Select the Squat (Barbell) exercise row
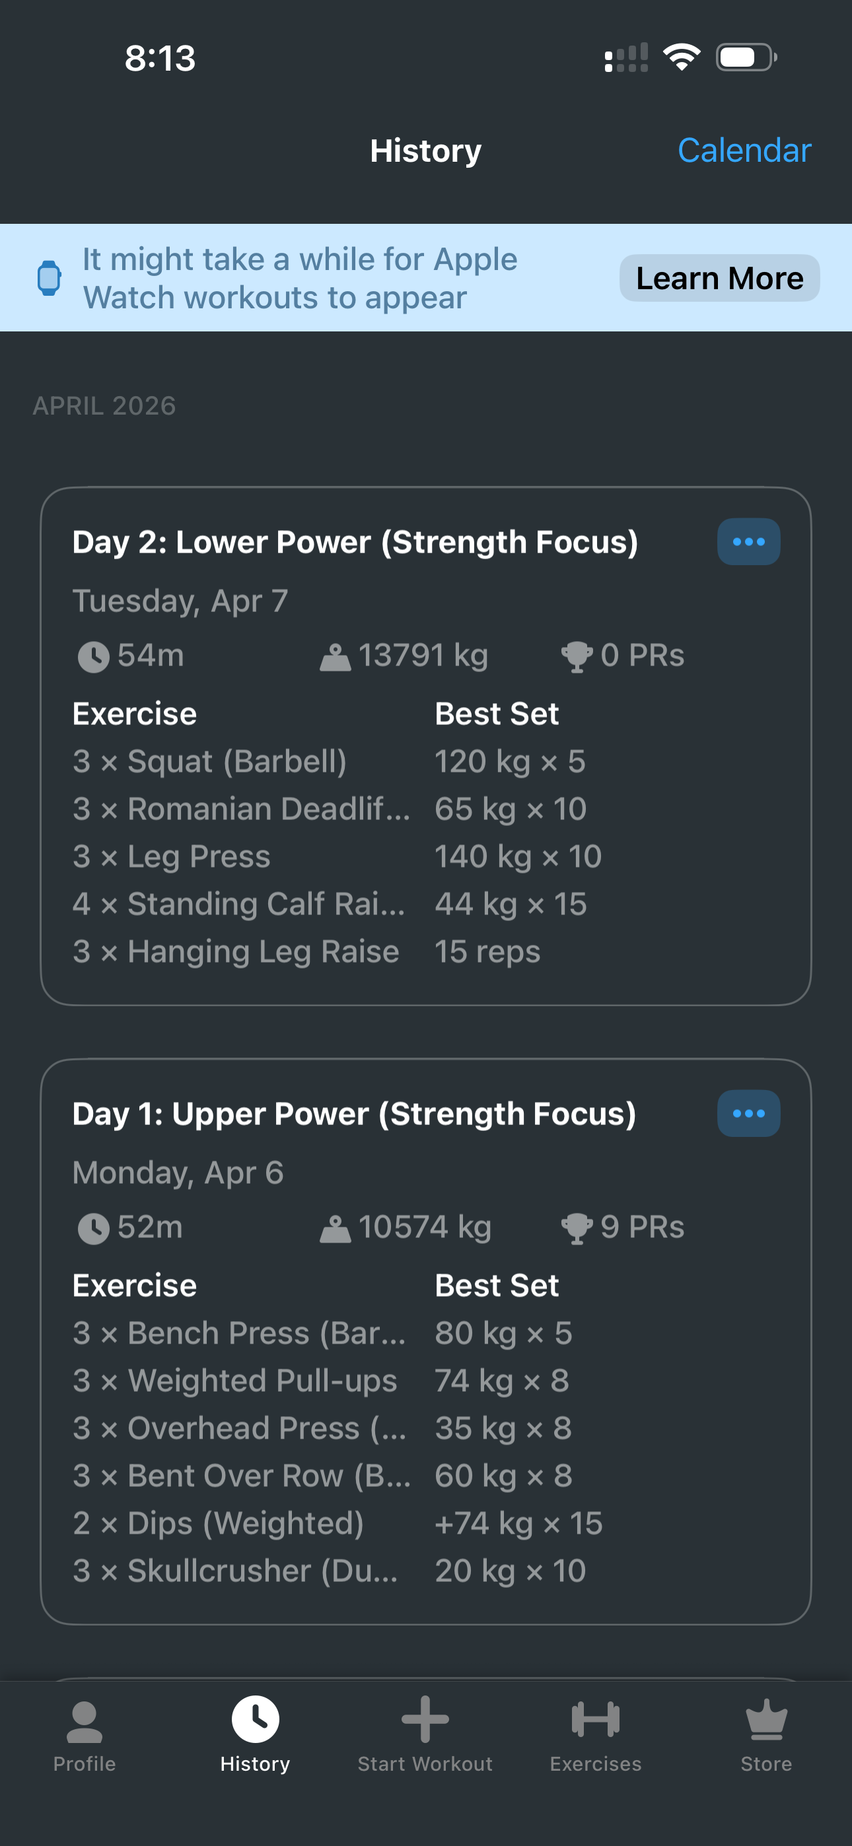 coord(209,762)
